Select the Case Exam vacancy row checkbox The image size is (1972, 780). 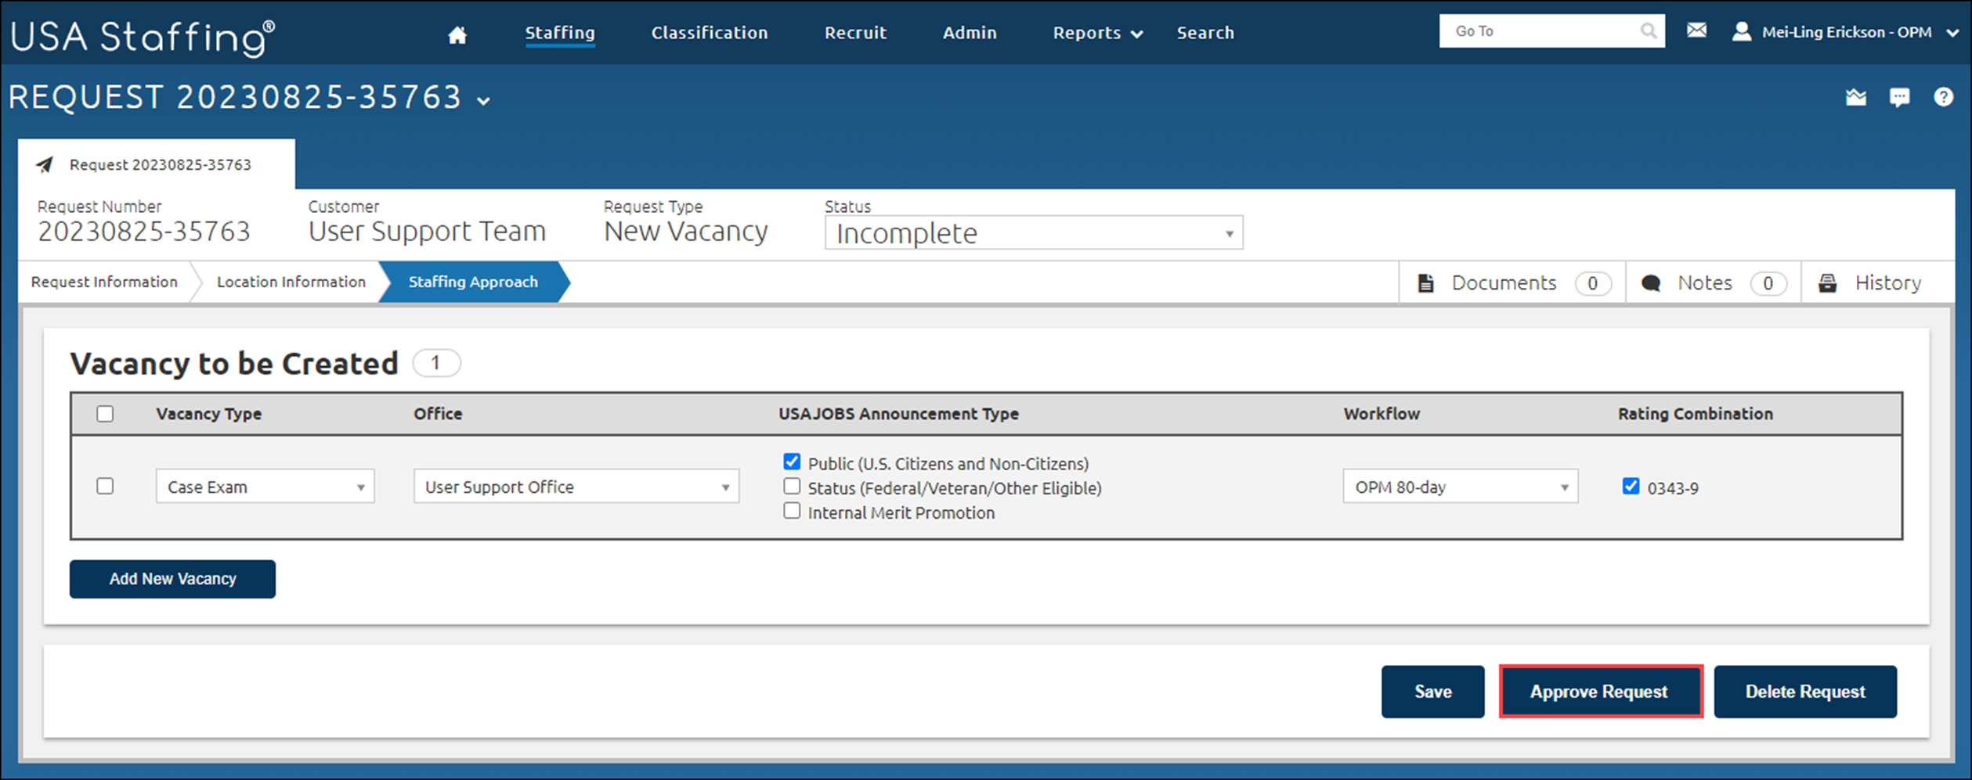point(105,486)
